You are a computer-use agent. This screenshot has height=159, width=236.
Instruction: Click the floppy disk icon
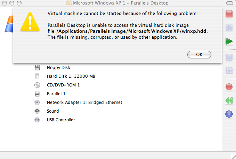point(37,68)
